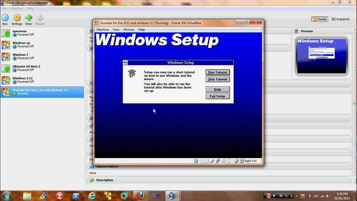Click the graduation cap tutorial icon
Image resolution: width=357 pixels, height=201 pixels.
pos(132,73)
